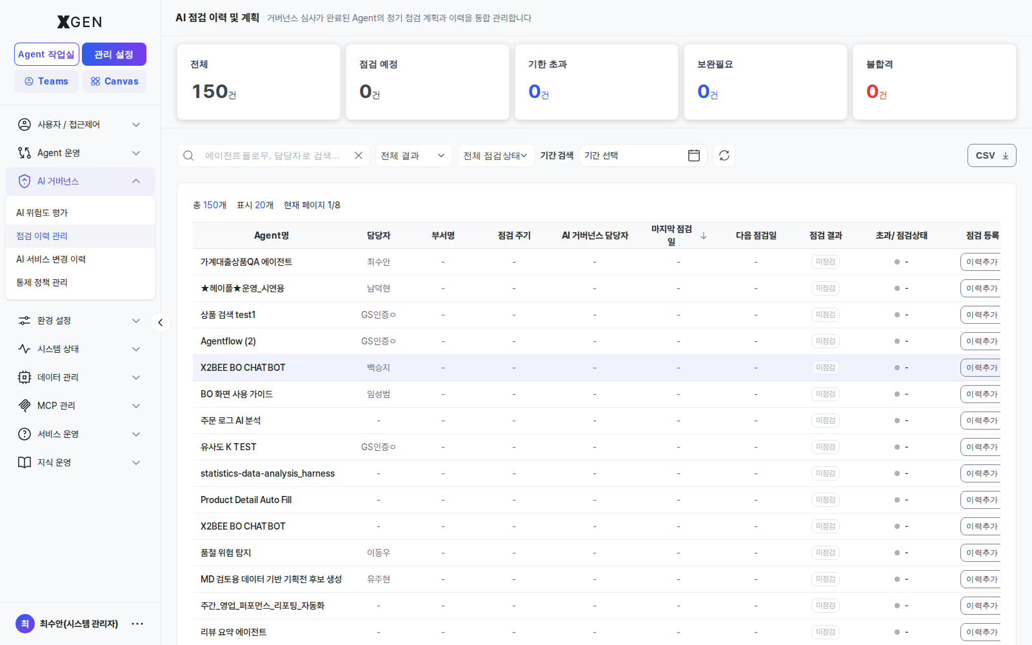
Task: Click the 기간 선택 date field
Action: tap(643, 155)
